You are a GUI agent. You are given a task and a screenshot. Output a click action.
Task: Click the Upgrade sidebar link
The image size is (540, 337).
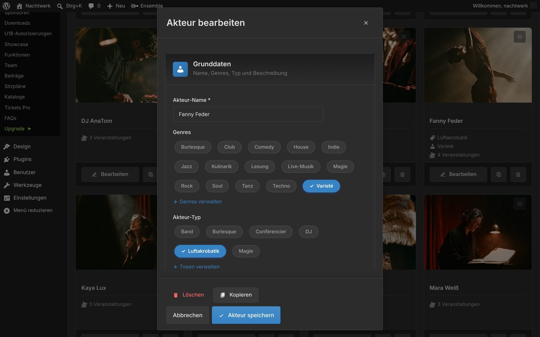coord(18,129)
